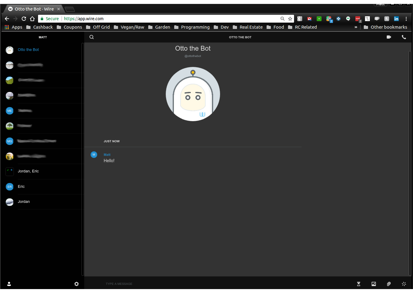Click the Matt sender name in the chat

[x=107, y=155]
